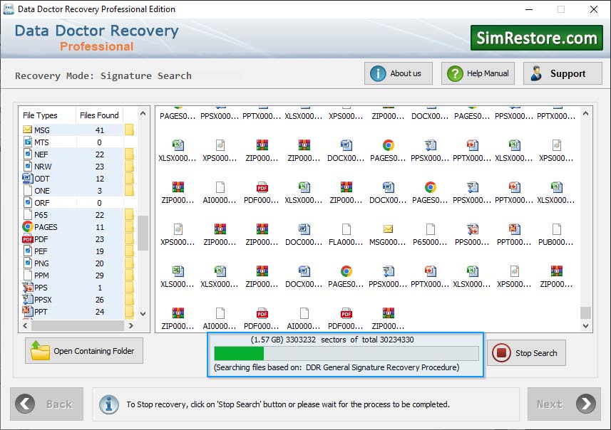Select the PPM file type icon
Viewport: 611px width, 430px height.
pyautogui.click(x=27, y=275)
